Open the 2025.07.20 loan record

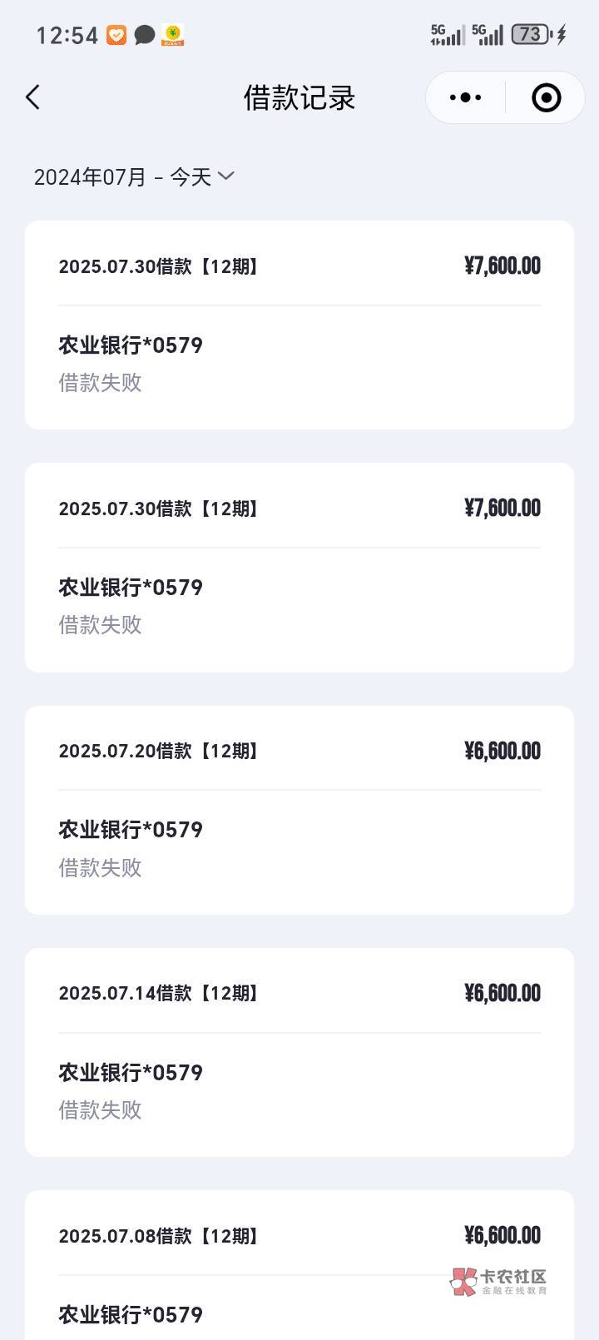click(x=299, y=810)
